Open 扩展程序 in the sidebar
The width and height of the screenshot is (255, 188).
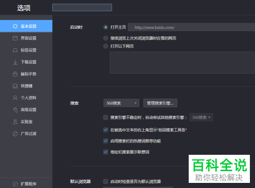point(26,184)
